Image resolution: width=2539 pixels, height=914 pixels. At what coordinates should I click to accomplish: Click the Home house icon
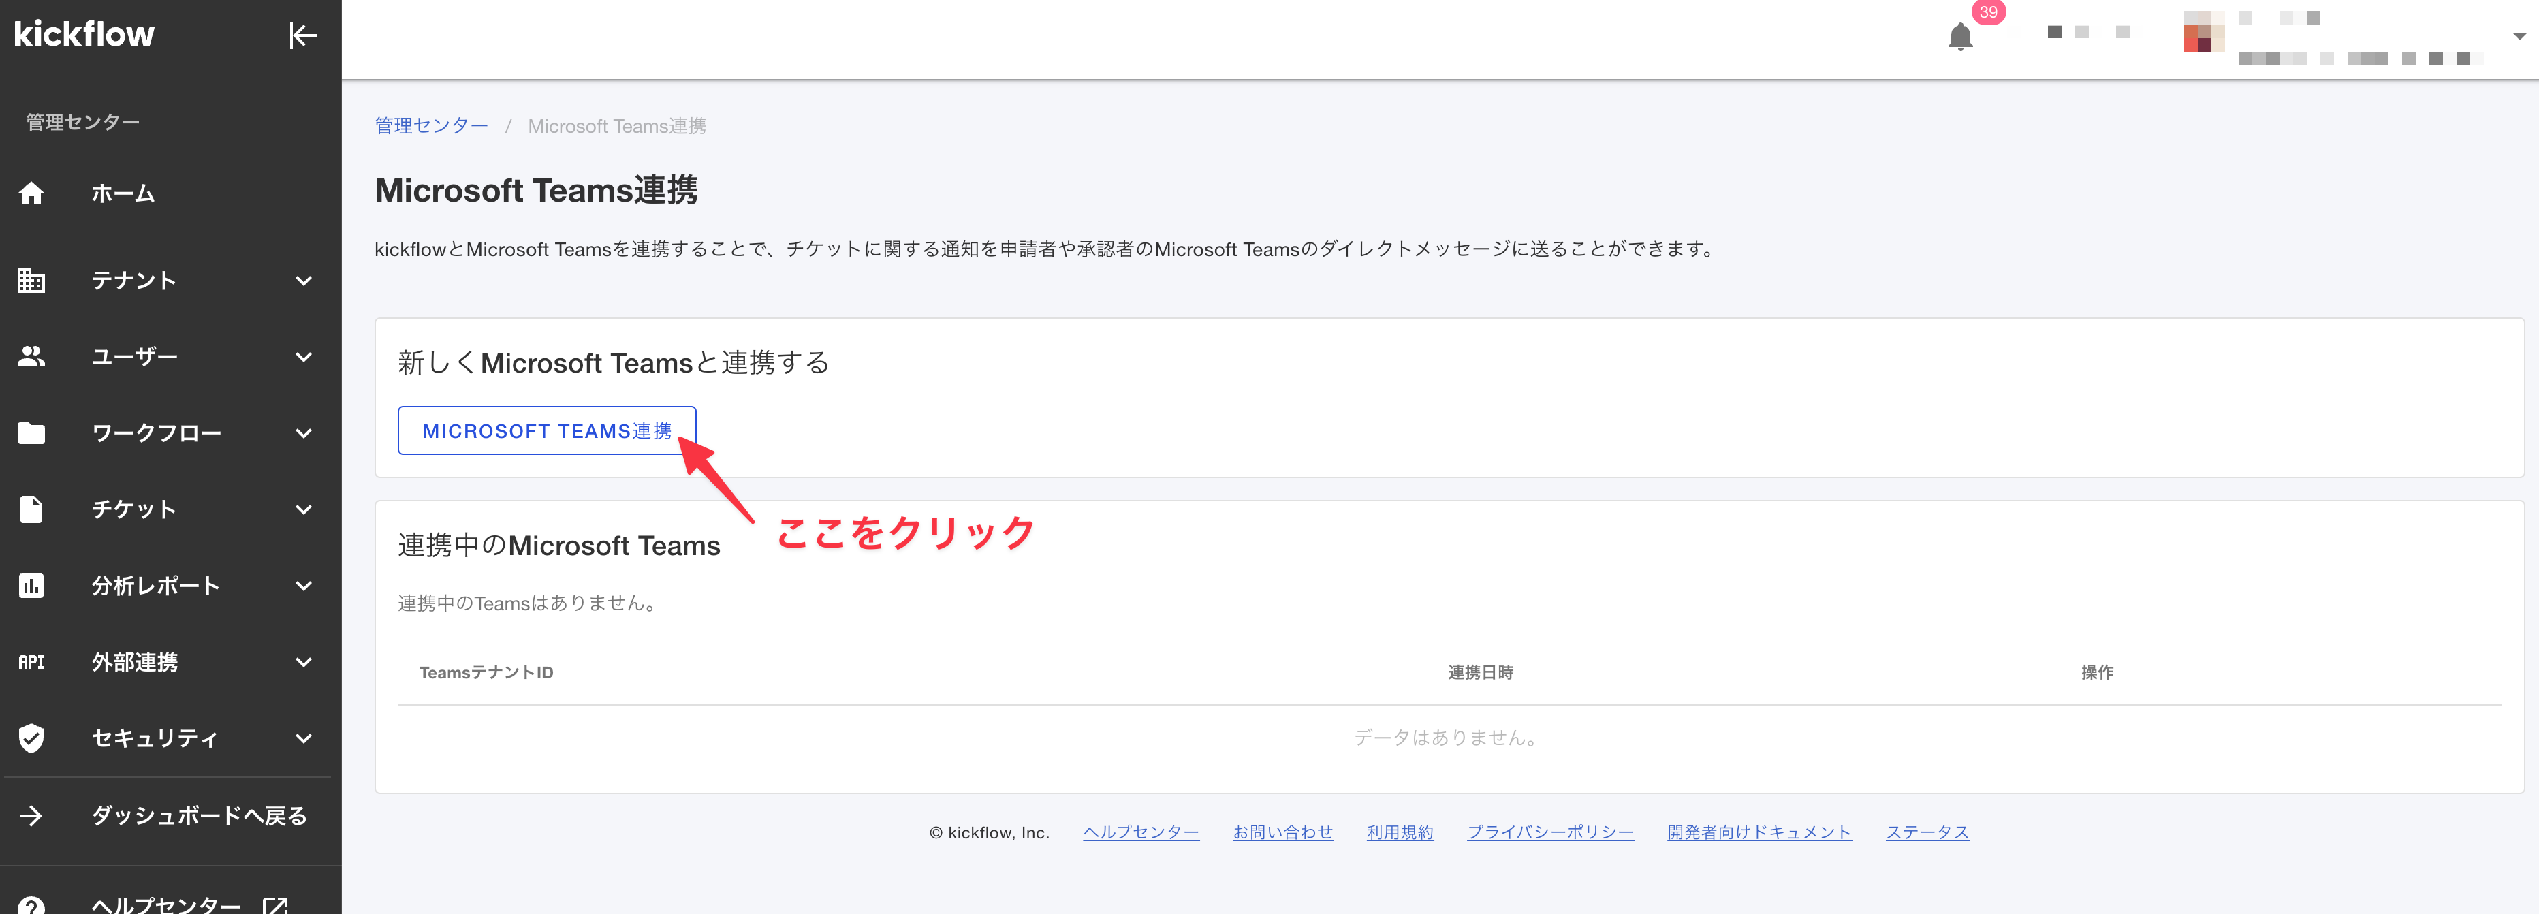[x=31, y=193]
